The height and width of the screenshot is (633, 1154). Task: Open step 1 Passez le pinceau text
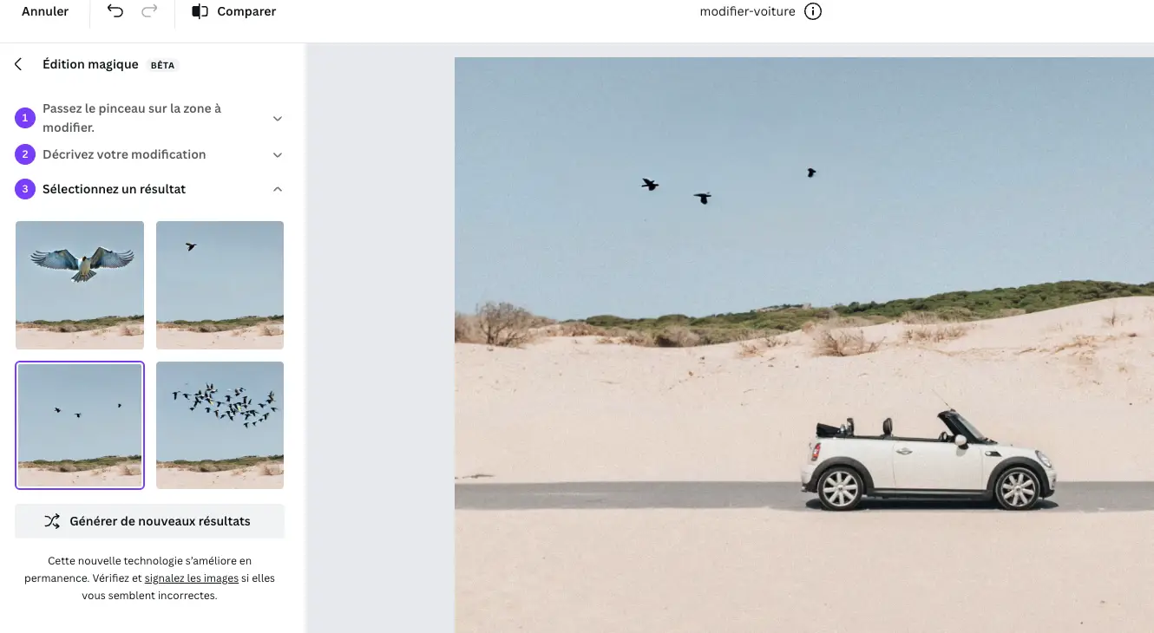pos(132,118)
